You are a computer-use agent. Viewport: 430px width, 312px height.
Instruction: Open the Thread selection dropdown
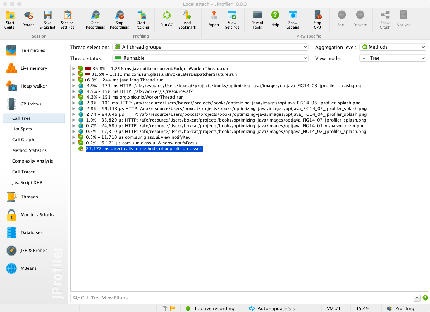click(x=210, y=47)
